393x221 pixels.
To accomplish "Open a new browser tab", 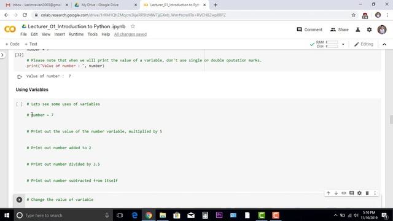I will tap(216, 5).
